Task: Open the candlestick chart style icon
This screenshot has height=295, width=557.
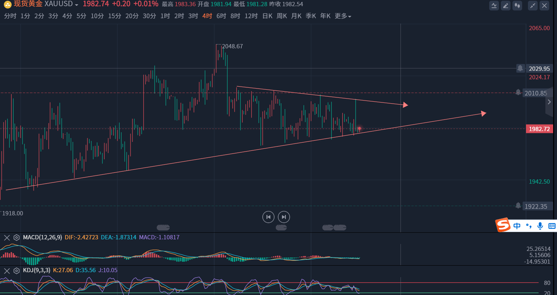Action: [x=517, y=5]
